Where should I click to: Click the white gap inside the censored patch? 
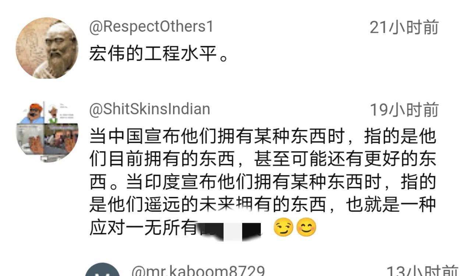(233, 232)
